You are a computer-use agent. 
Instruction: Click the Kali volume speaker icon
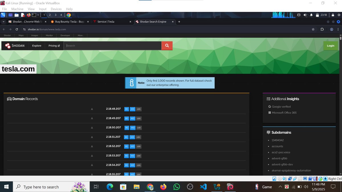tap(305, 15)
